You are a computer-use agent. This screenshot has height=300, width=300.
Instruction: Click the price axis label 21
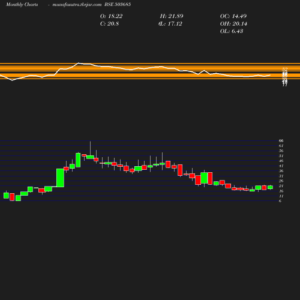(281, 186)
